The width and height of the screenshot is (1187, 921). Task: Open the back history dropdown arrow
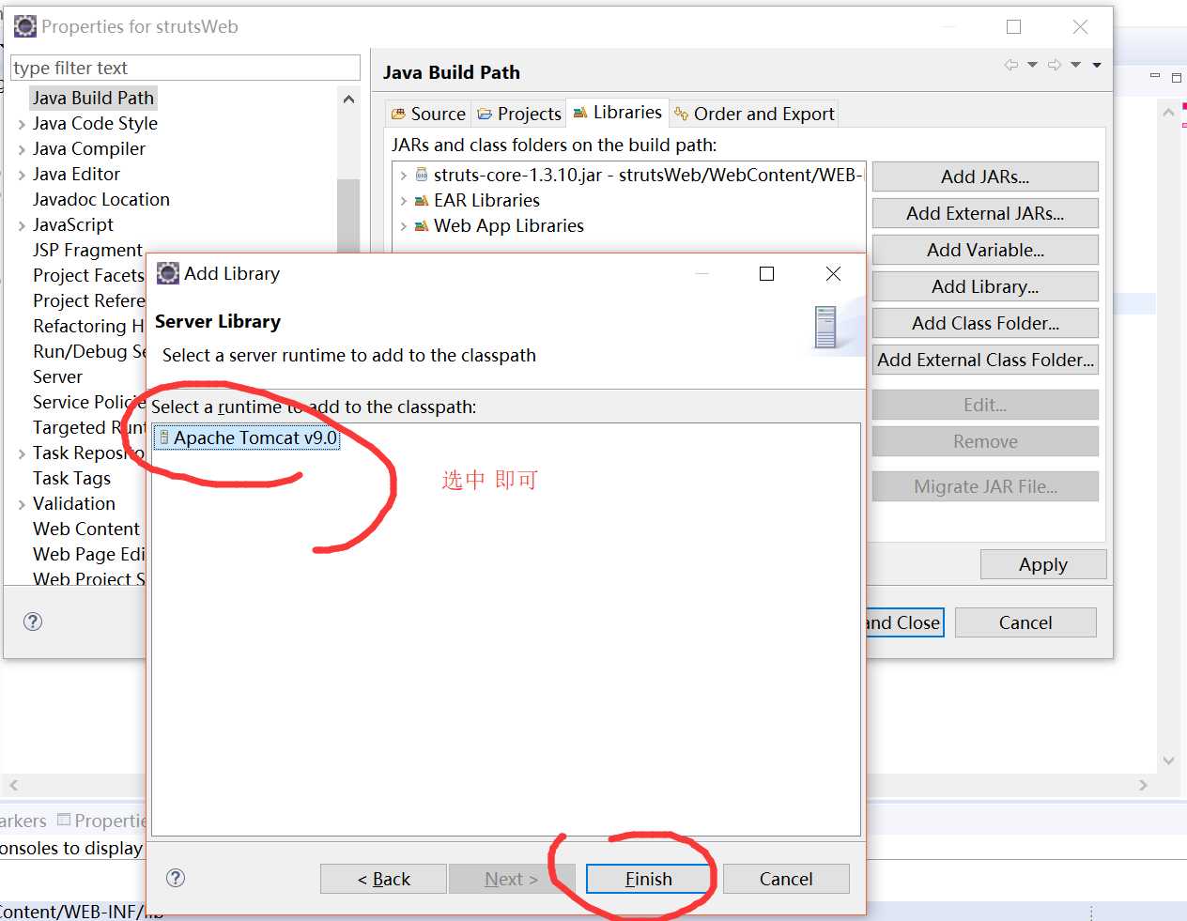[1032, 65]
